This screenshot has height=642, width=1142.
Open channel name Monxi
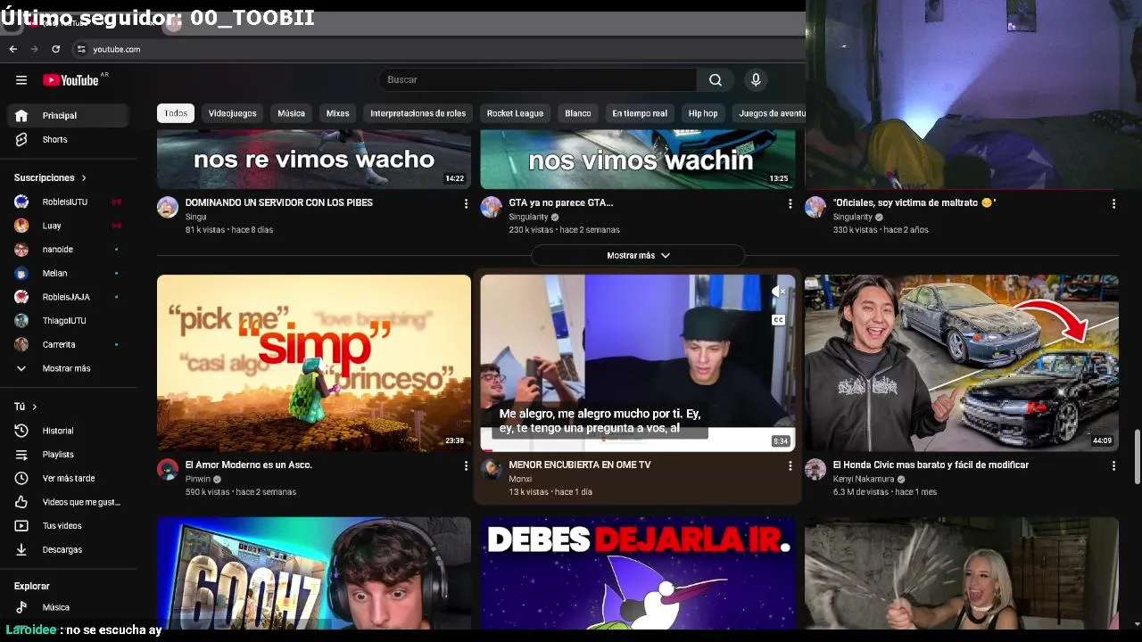(x=520, y=479)
